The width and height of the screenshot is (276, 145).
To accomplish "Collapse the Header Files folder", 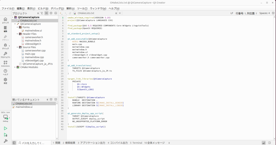I will (x=17, y=34).
